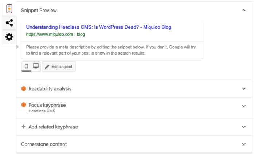Click the Snippet Preview heading

point(39,11)
